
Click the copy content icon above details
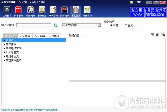click(163, 34)
